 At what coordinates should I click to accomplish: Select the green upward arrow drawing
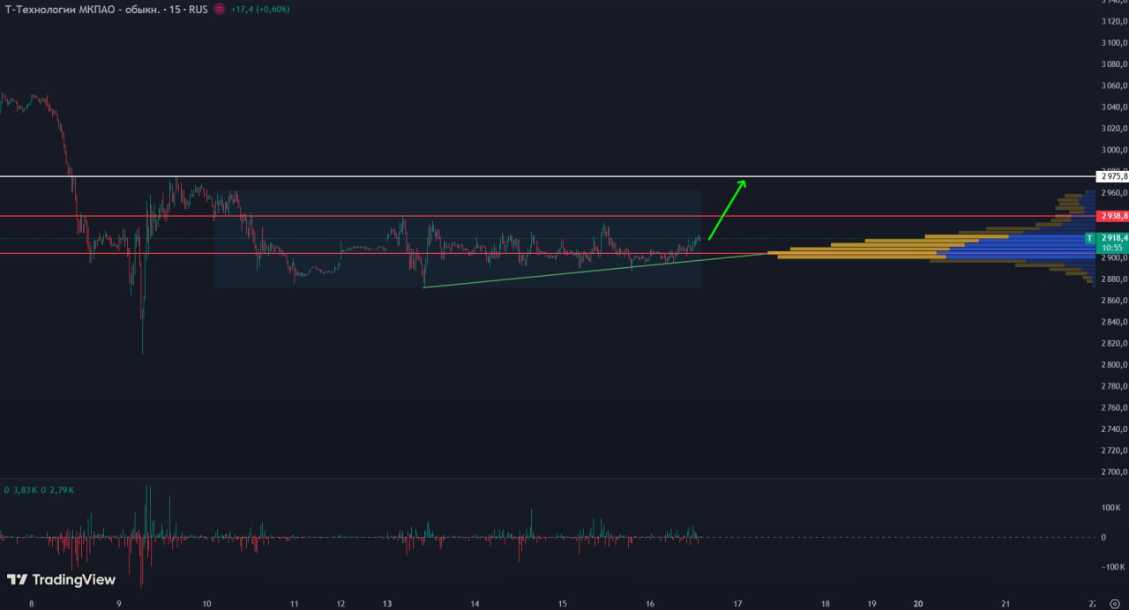point(728,209)
